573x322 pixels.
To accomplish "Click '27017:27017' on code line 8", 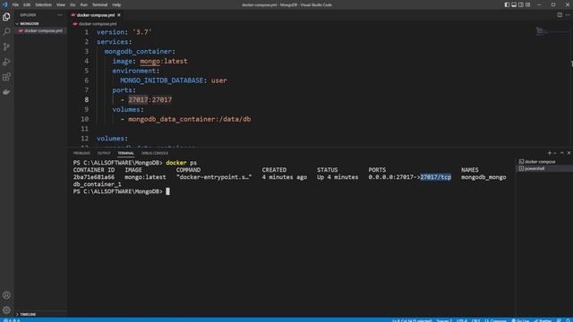I will tap(150, 99).
